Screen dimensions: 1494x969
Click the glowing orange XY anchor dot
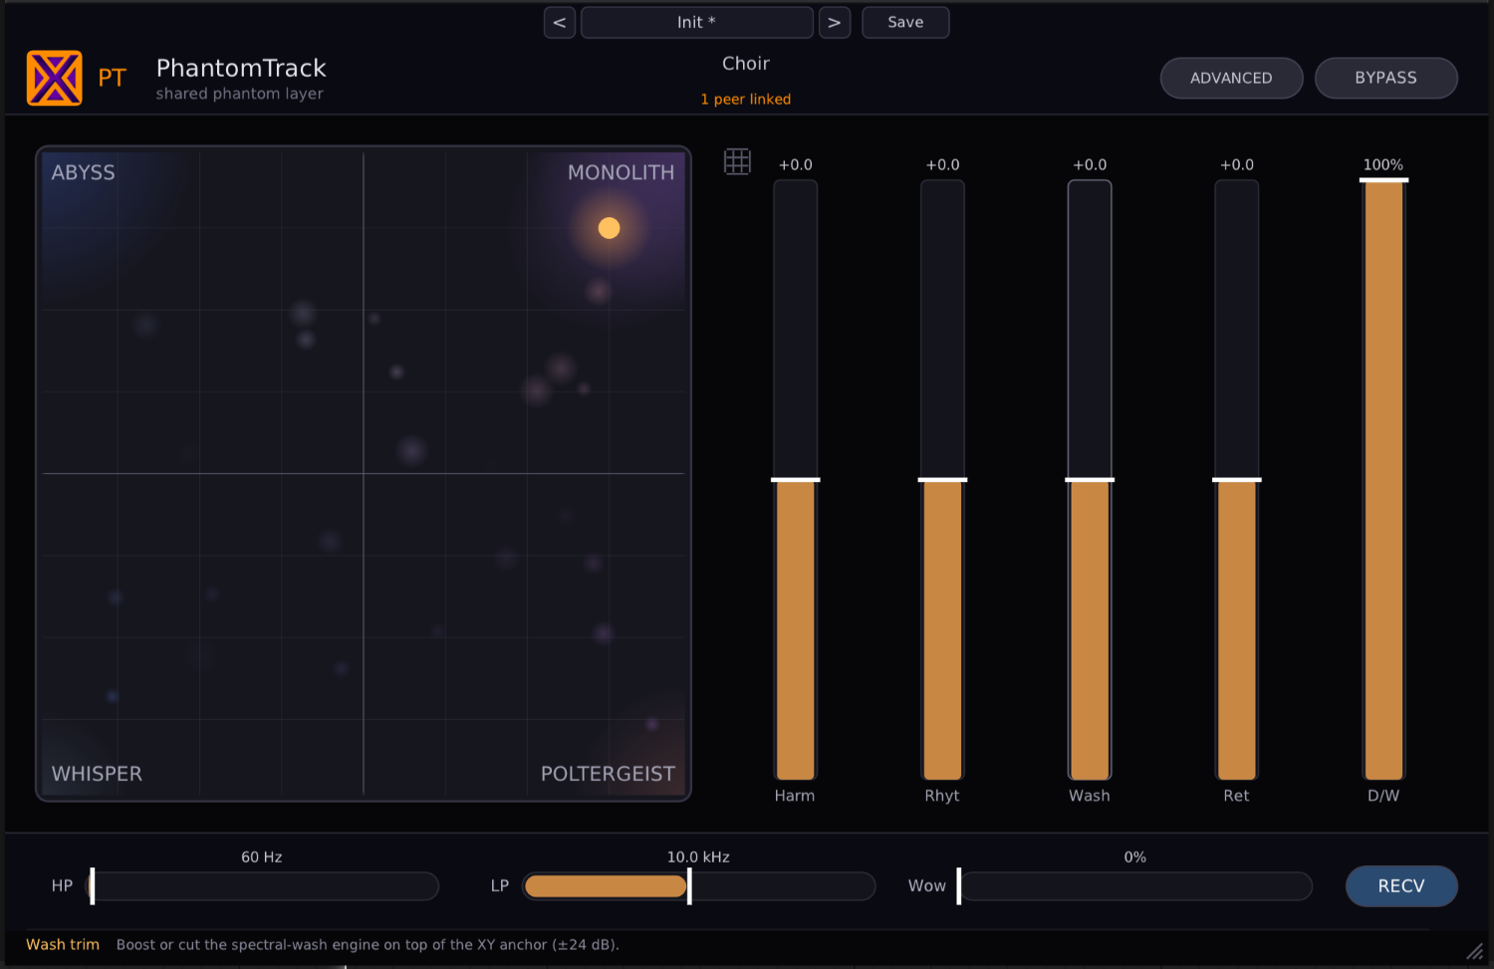click(609, 228)
